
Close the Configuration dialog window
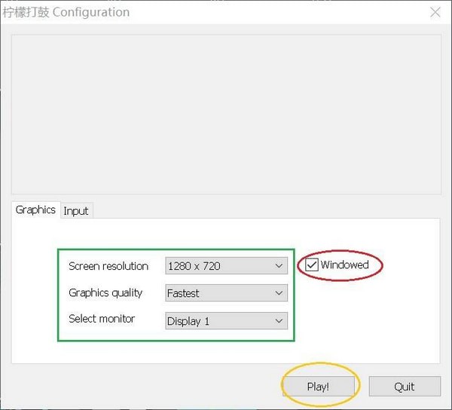pyautogui.click(x=435, y=12)
